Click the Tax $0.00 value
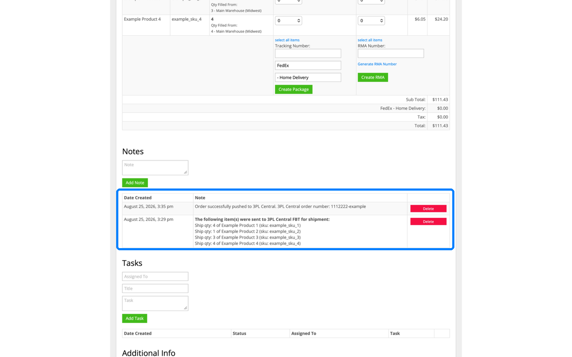 click(x=443, y=117)
